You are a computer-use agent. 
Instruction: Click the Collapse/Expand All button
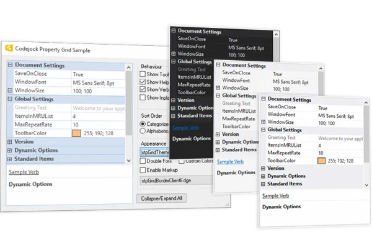coord(162,198)
